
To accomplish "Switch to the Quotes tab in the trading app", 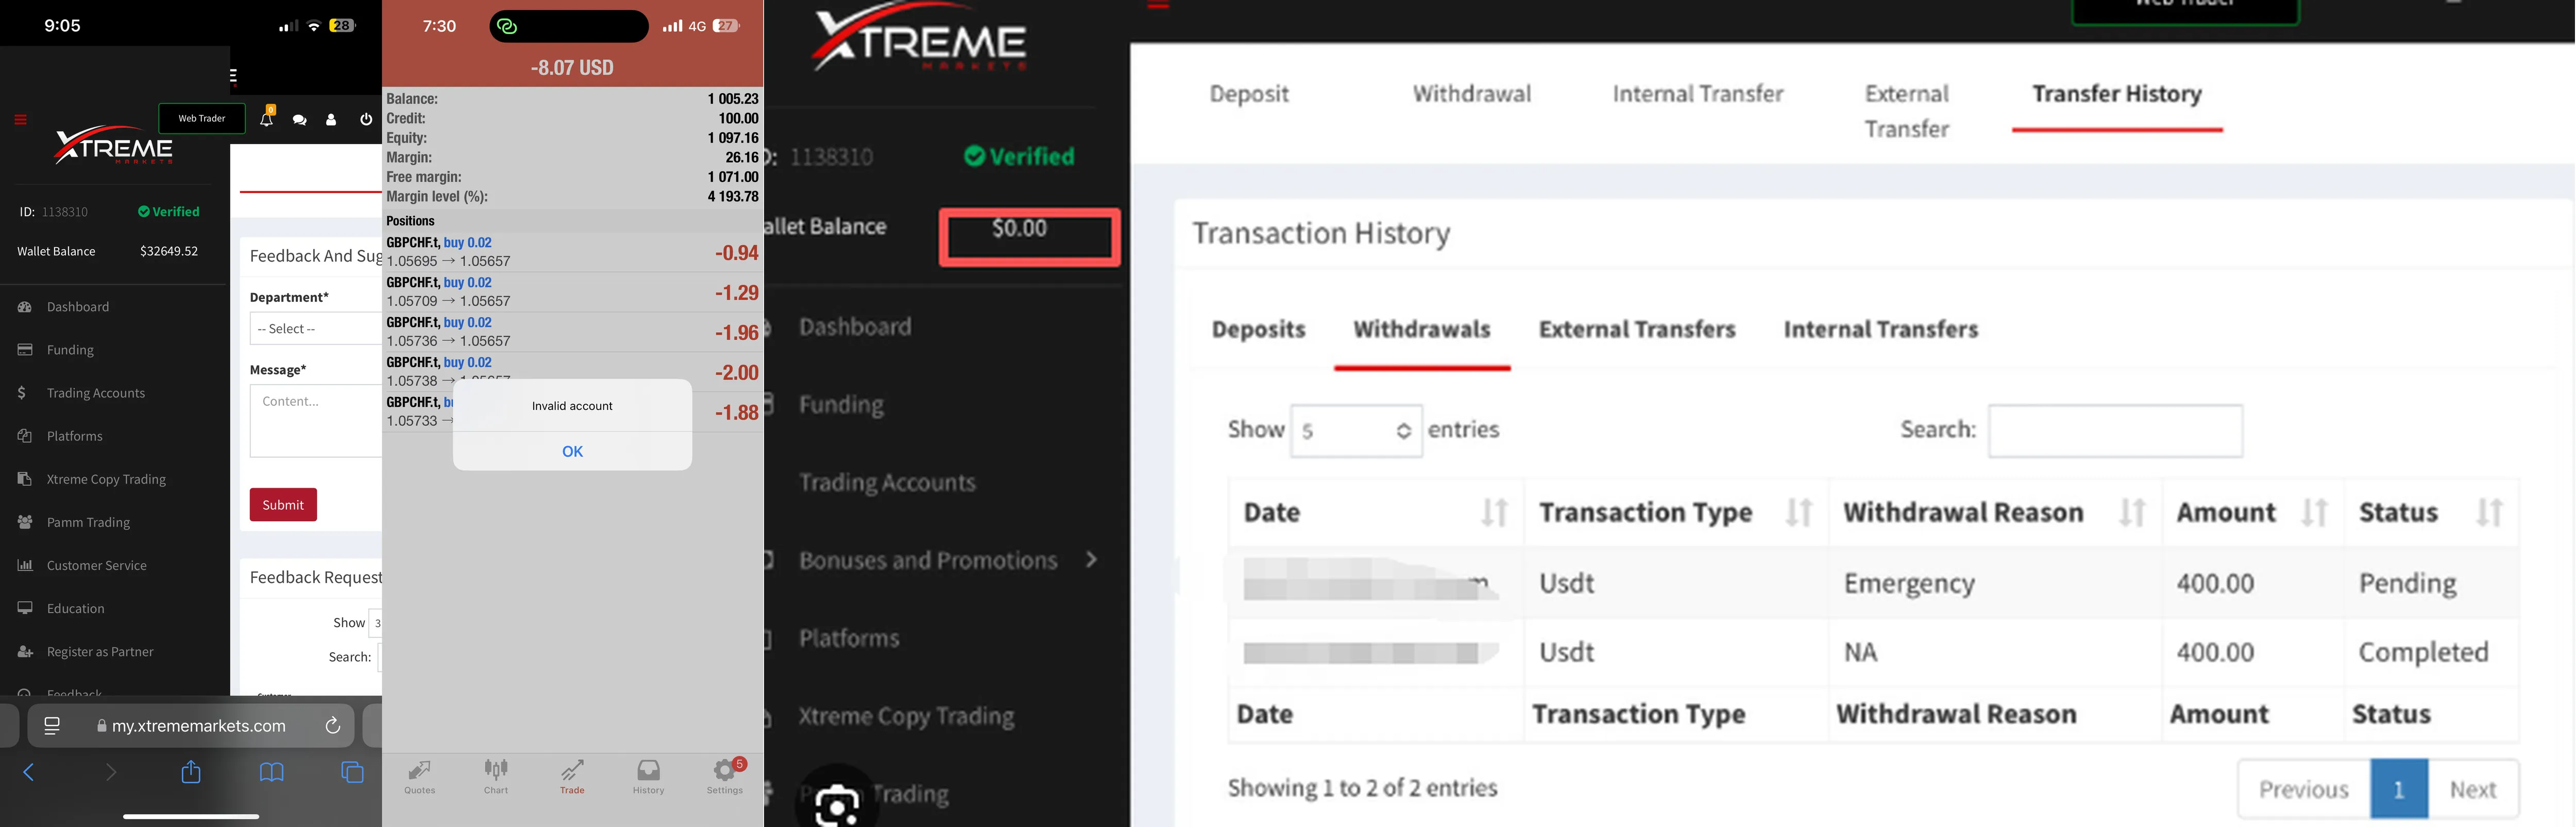I will [420, 776].
